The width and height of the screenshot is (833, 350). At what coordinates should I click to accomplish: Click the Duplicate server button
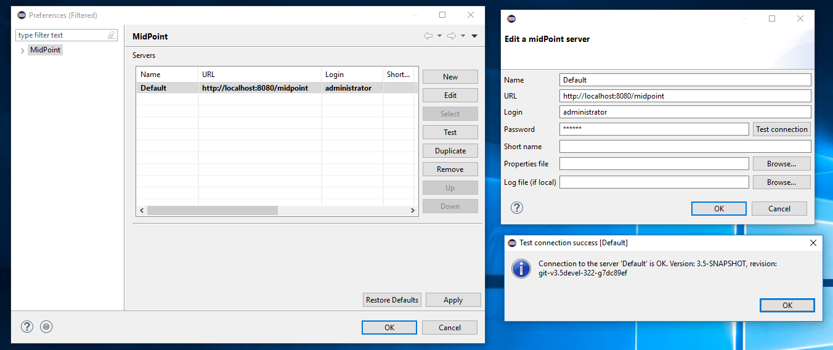point(450,151)
